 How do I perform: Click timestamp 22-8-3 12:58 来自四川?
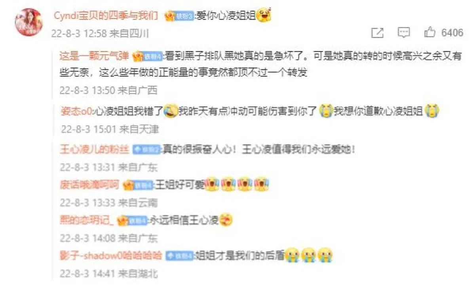pos(100,34)
